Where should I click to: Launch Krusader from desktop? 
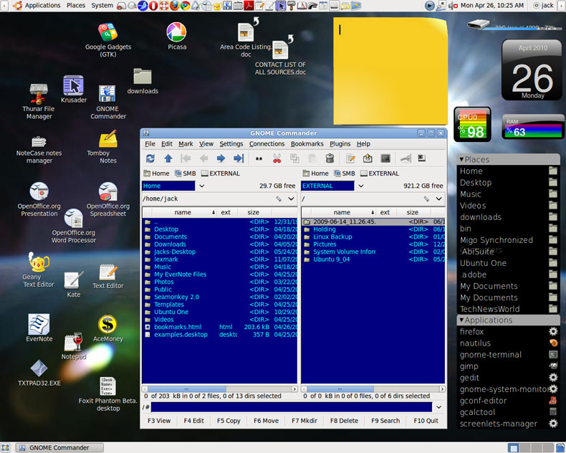pyautogui.click(x=74, y=89)
